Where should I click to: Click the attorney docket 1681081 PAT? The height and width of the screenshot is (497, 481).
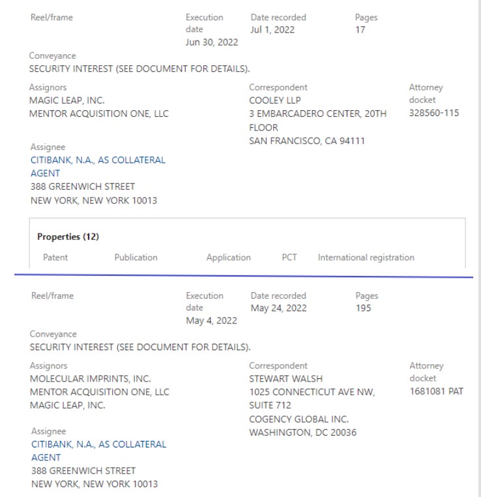pos(436,391)
